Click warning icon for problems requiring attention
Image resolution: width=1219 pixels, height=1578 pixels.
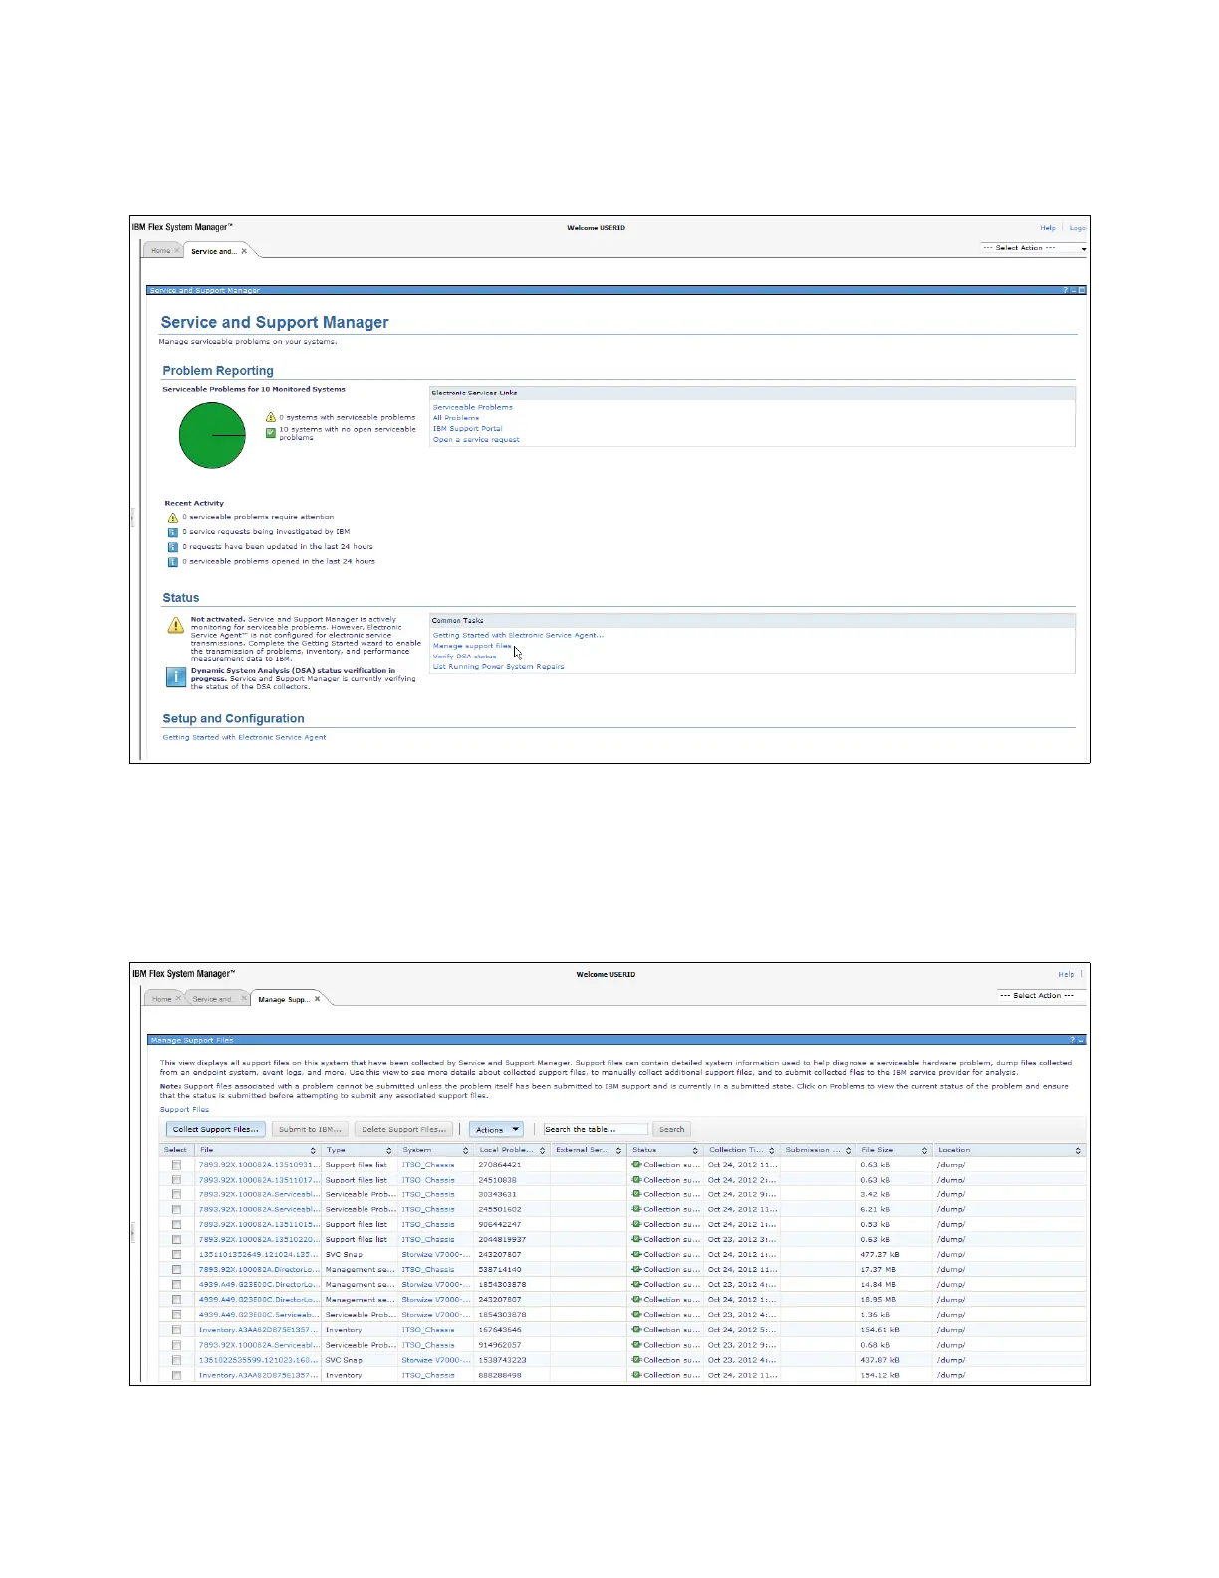pos(173,517)
